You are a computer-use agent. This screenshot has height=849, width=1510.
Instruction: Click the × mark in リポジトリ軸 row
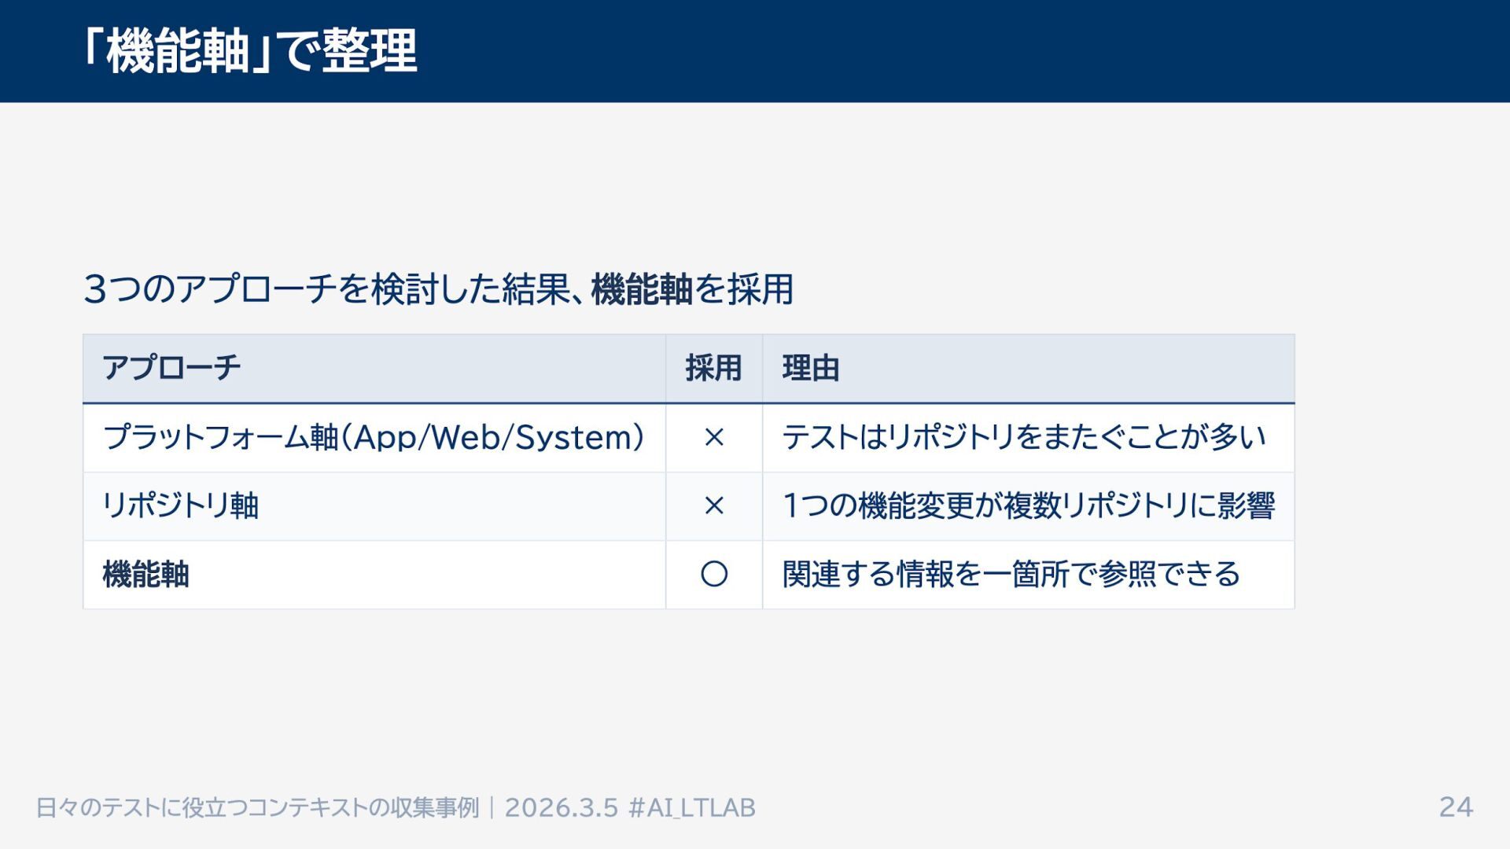(x=713, y=505)
